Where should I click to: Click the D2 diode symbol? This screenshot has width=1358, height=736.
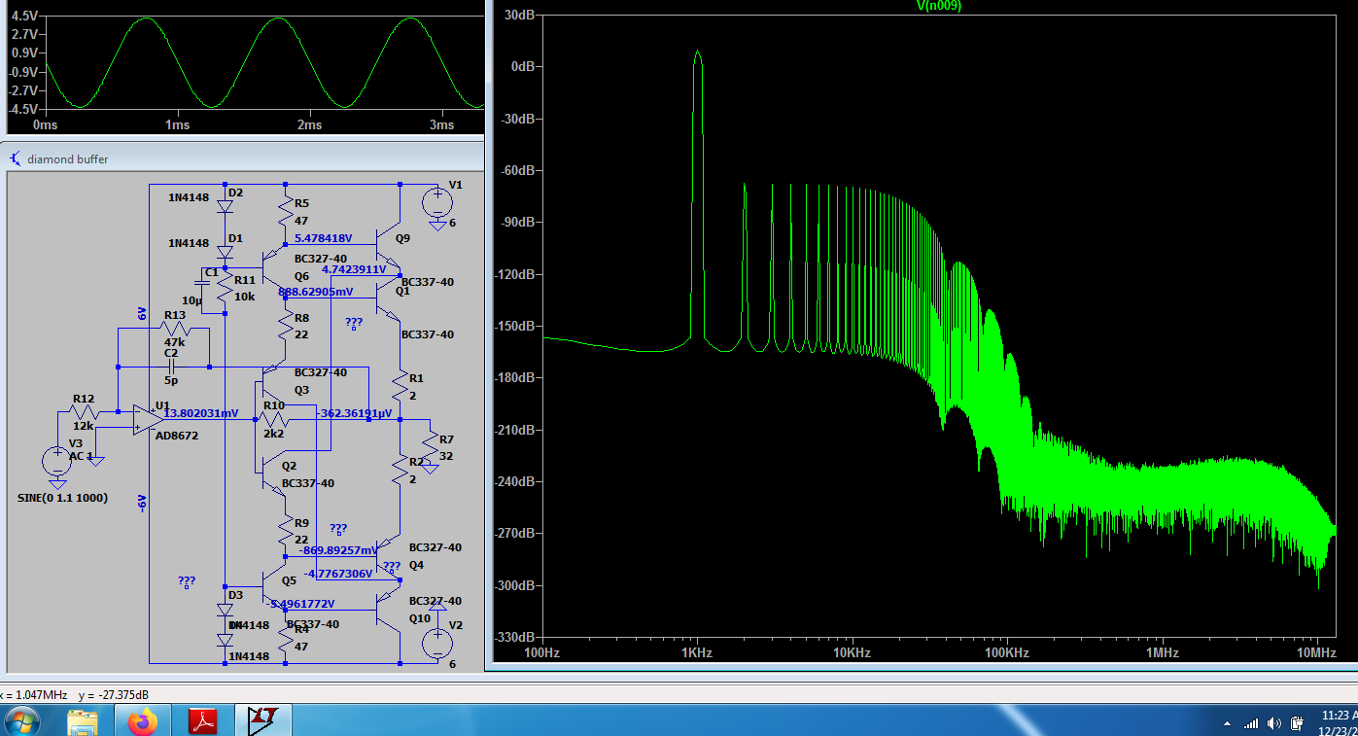[225, 206]
